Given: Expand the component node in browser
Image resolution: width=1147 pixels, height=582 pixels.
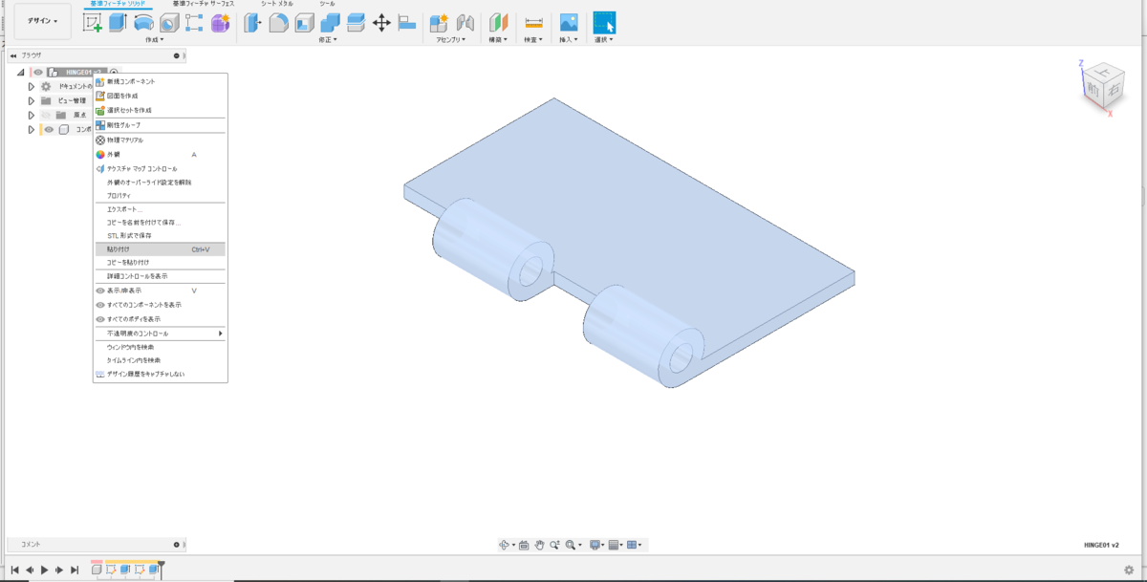Looking at the screenshot, I should click(x=31, y=129).
